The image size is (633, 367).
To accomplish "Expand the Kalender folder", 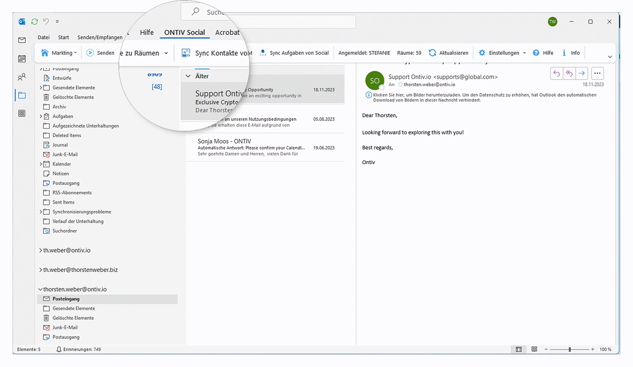I will click(x=41, y=164).
